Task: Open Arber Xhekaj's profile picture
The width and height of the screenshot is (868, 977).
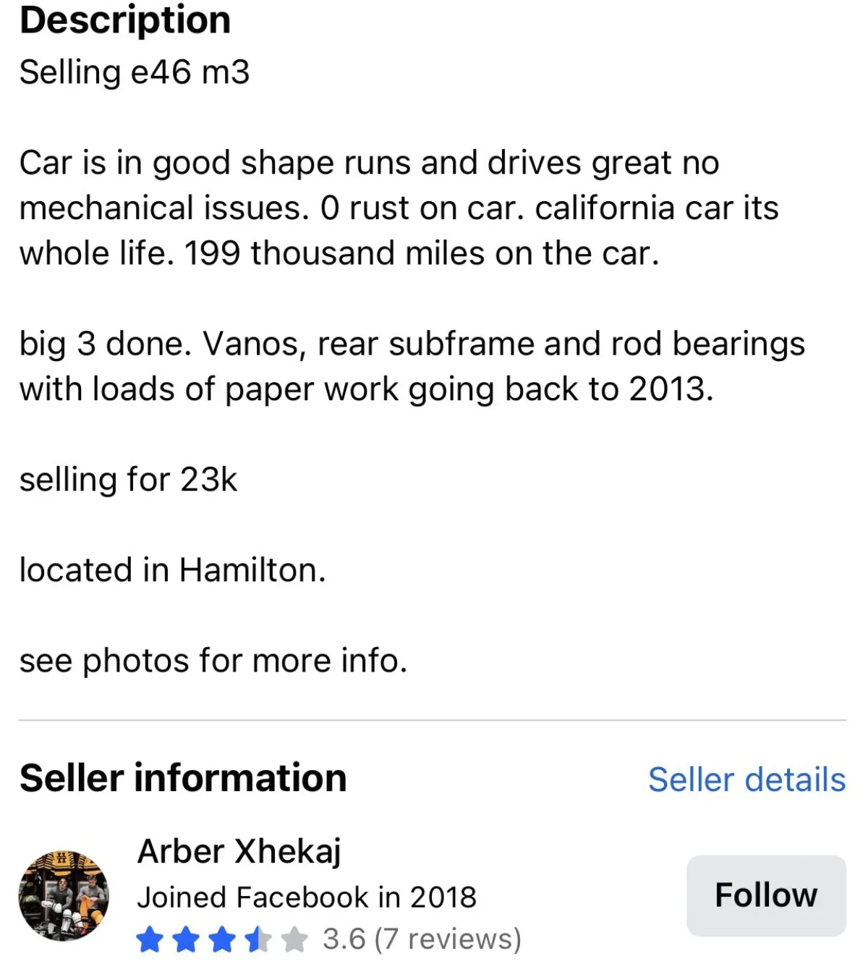Action: coord(64,895)
